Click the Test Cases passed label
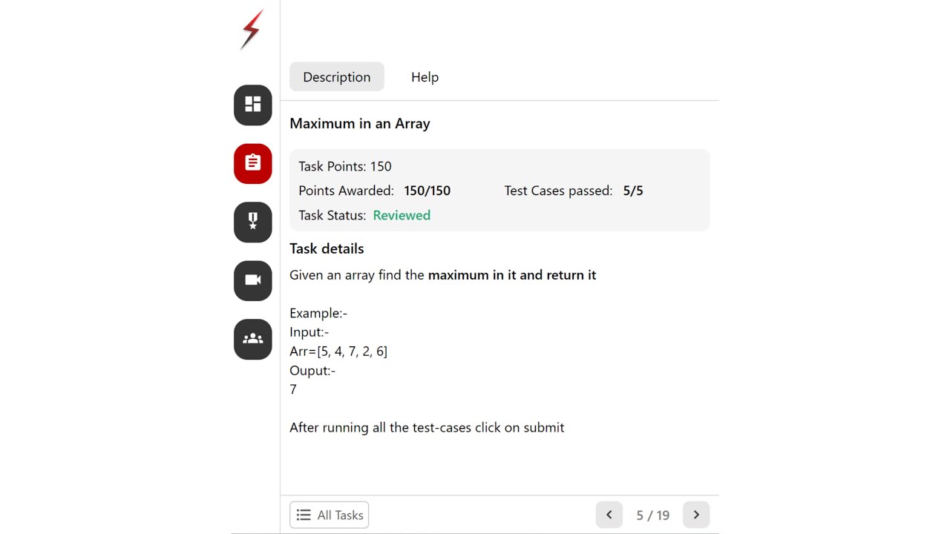The image size is (950, 534). (x=558, y=191)
